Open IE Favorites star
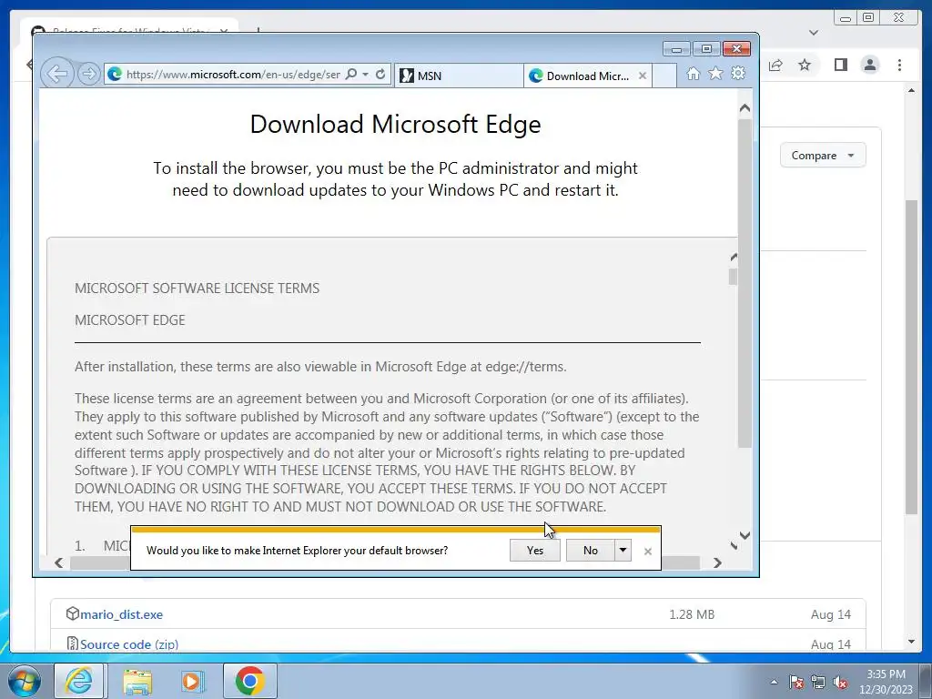 (715, 73)
